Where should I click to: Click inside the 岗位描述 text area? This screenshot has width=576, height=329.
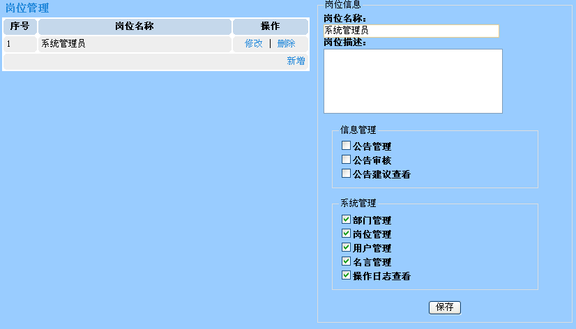[x=413, y=81]
